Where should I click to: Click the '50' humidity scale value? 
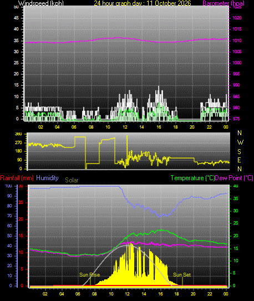point(9,236)
